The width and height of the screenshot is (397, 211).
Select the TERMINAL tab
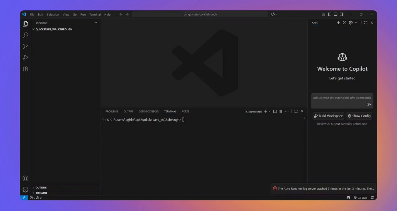[x=170, y=111]
